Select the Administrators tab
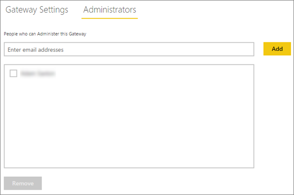Screen dimensions: 294x195 tap(110, 10)
